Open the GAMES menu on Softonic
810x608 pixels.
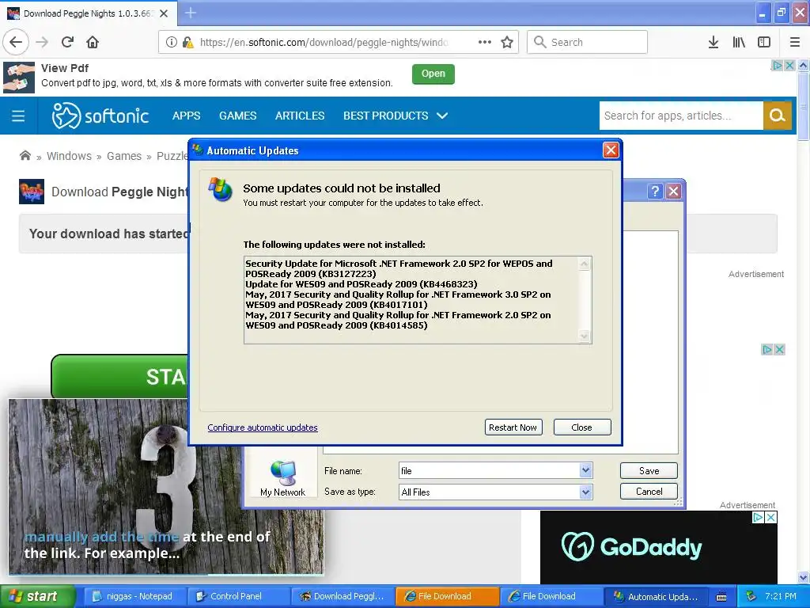pyautogui.click(x=237, y=116)
